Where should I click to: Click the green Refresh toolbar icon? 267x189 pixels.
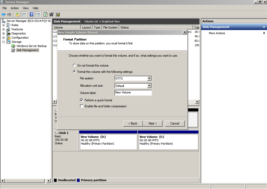45,14
